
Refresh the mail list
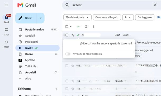pos(86,26)
